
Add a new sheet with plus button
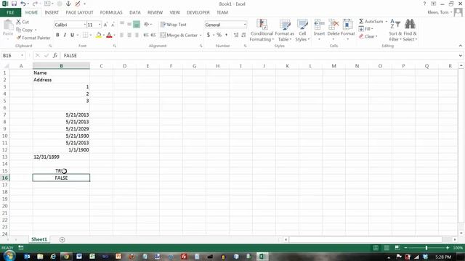(x=62, y=240)
